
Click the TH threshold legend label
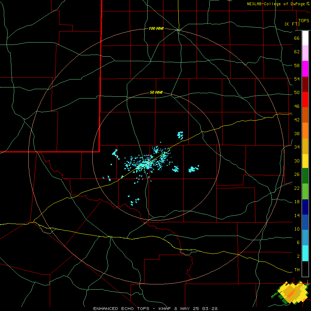click(x=297, y=270)
